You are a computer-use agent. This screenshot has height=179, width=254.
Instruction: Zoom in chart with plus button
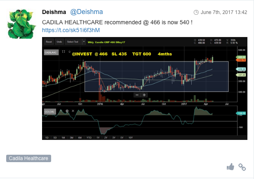144,95
